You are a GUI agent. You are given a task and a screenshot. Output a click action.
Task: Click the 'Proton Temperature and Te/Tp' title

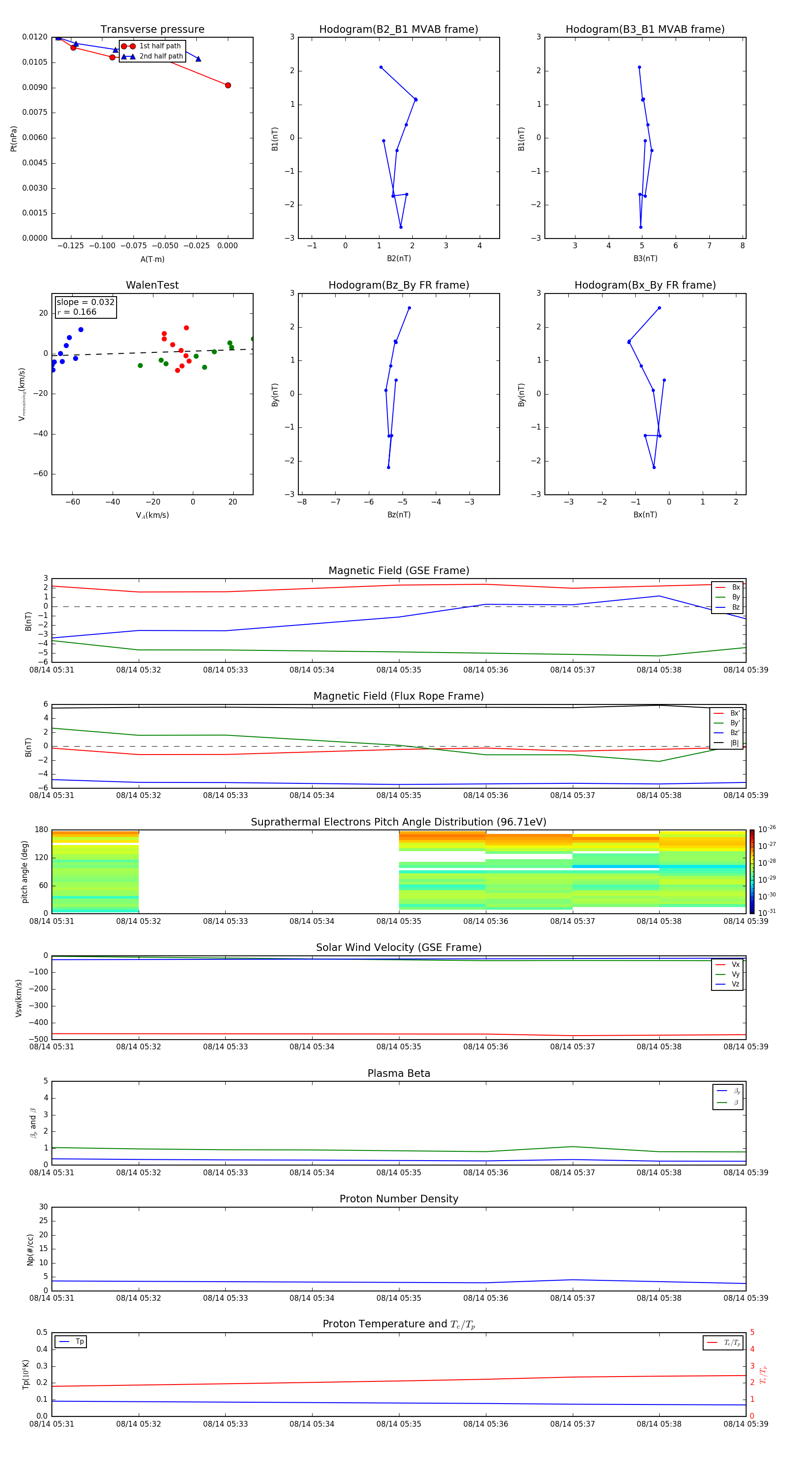[x=399, y=1324]
